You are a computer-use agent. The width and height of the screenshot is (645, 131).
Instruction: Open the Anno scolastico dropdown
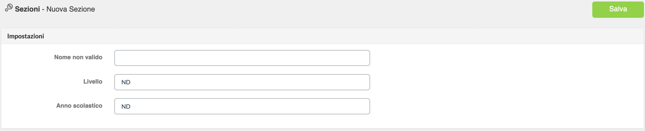(x=242, y=106)
